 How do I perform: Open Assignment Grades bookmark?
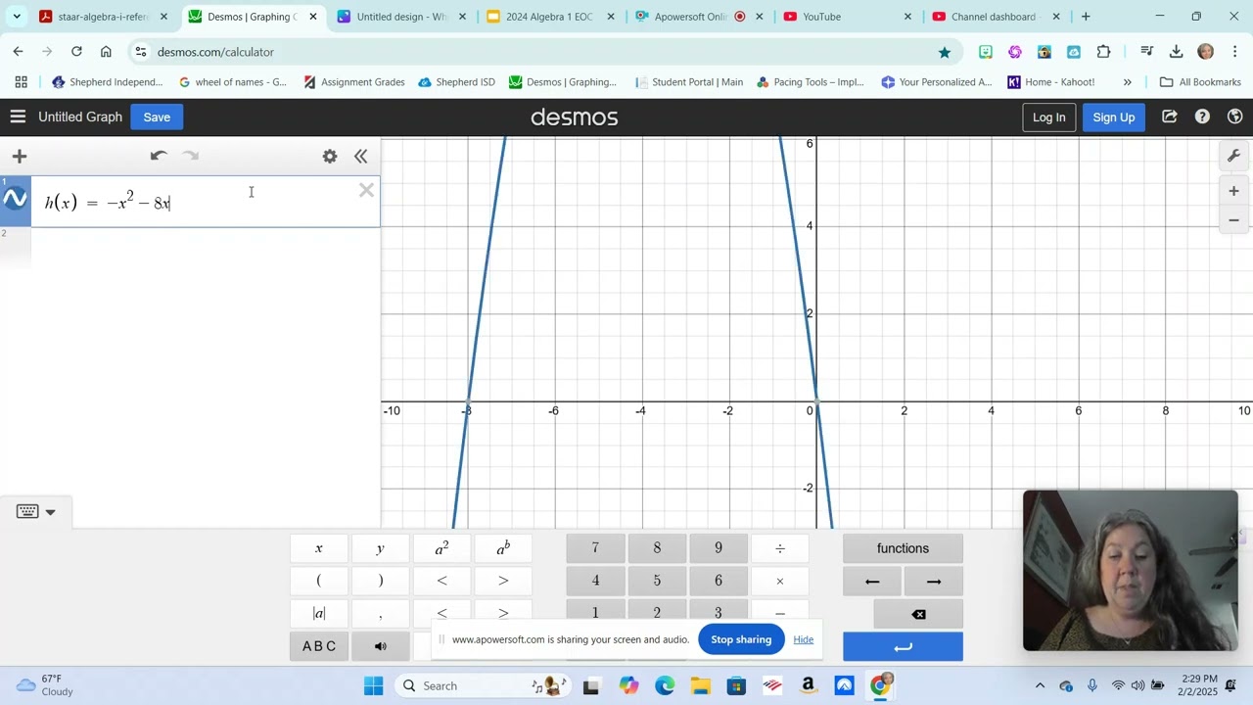pyautogui.click(x=353, y=82)
